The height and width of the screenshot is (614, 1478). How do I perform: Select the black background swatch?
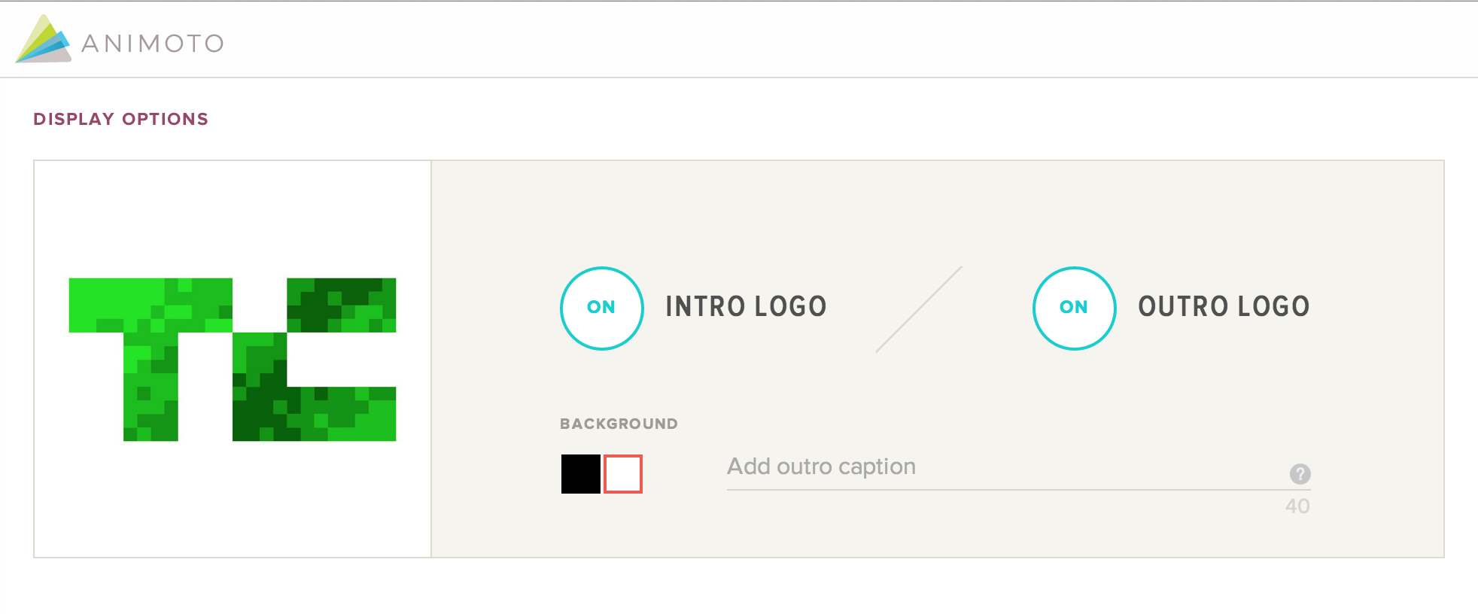(x=580, y=474)
